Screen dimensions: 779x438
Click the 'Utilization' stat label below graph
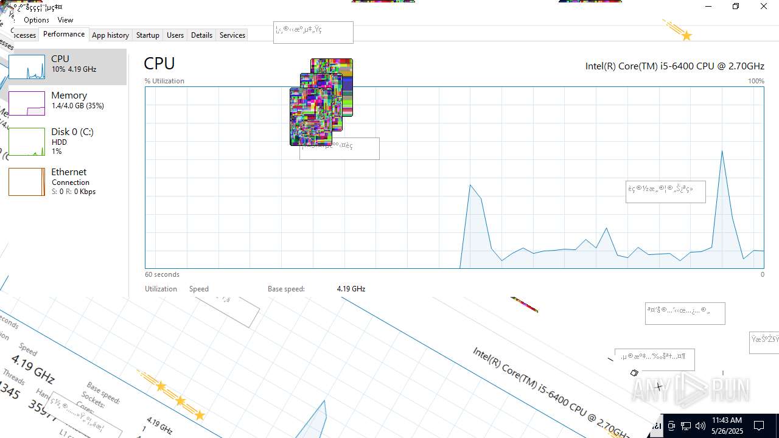[x=161, y=289]
